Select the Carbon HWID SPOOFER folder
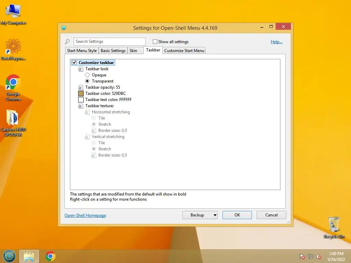Image resolution: width=351 pixels, height=263 pixels. pyautogui.click(x=13, y=123)
